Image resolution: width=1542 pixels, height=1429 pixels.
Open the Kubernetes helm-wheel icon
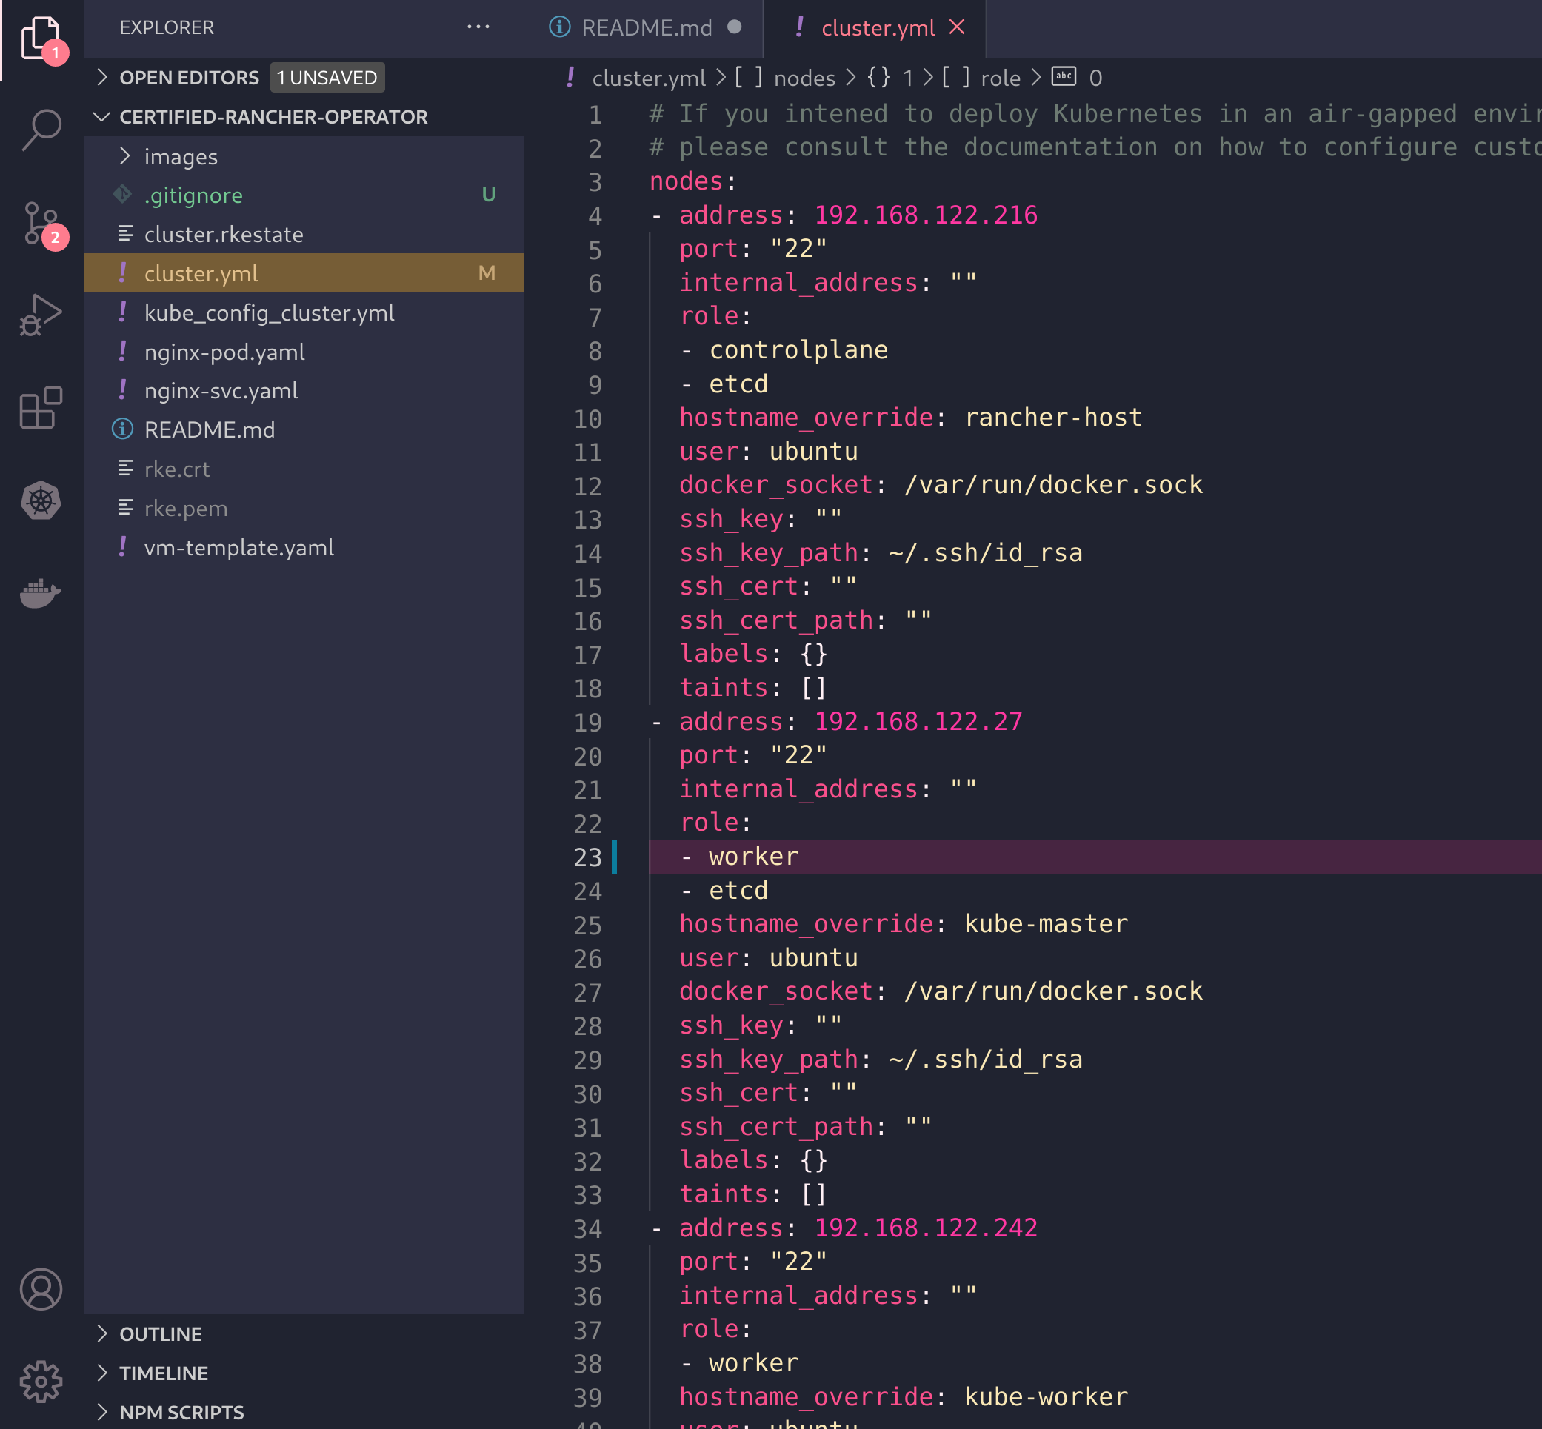[41, 501]
